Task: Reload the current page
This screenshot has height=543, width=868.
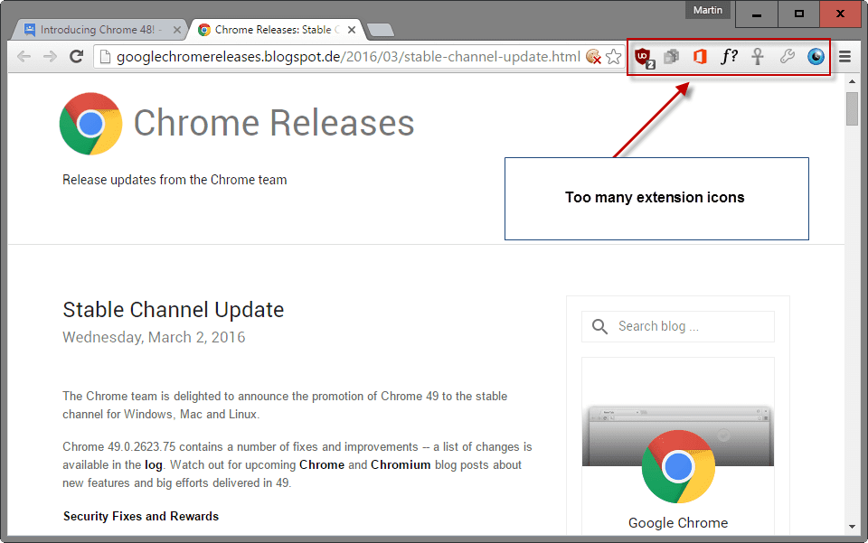Action: click(x=76, y=56)
